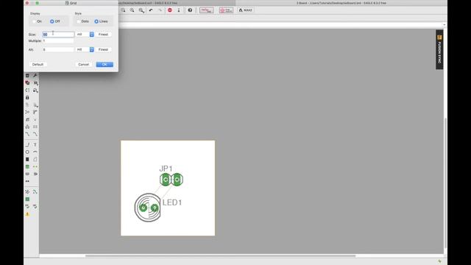Screen dimensions: 471x265
Task: Select the Lock padlock tool
Action: (x=27, y=97)
